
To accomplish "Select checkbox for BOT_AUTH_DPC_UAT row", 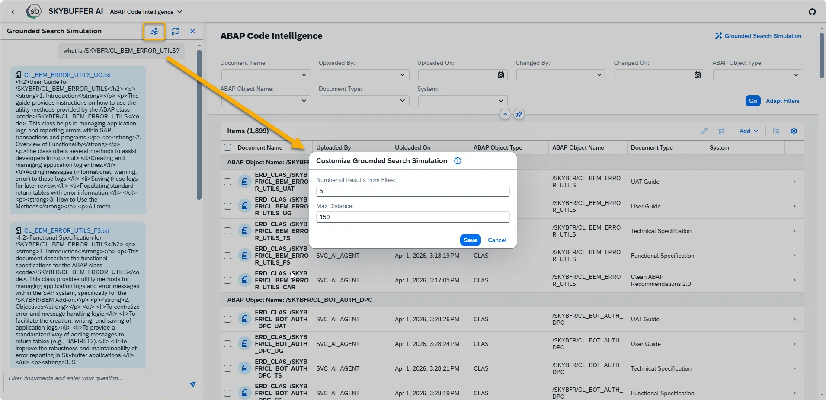I will 227,319.
